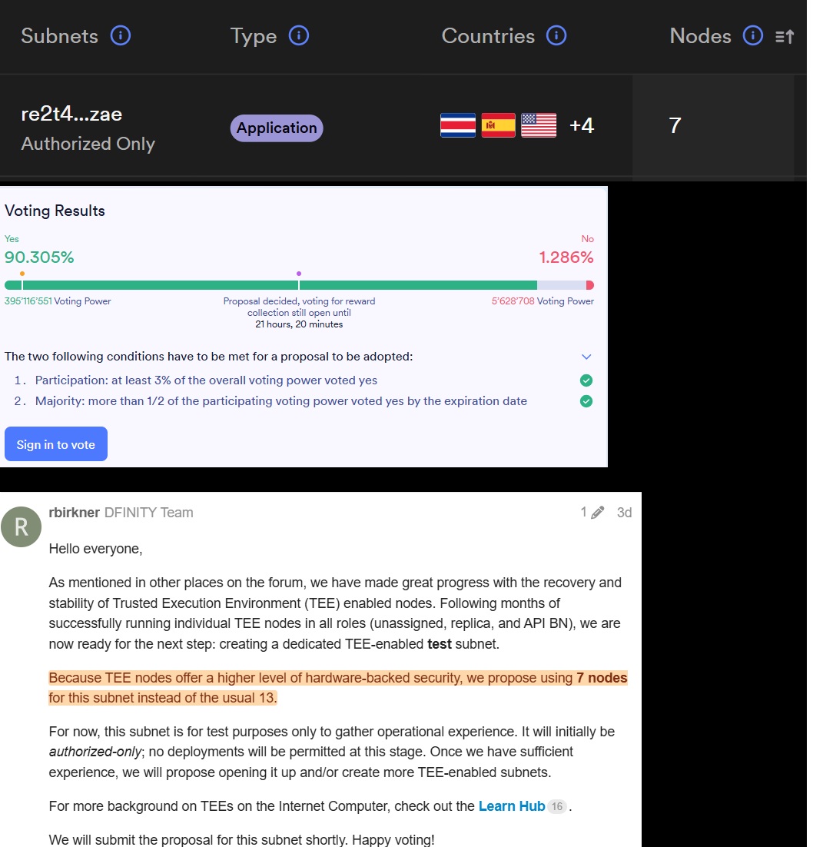Click the Countries column header
The image size is (813, 847).
click(x=489, y=36)
